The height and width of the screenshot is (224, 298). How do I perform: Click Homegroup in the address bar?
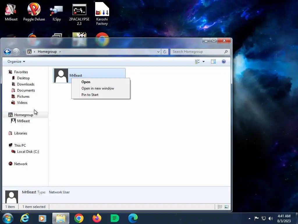tap(47, 52)
